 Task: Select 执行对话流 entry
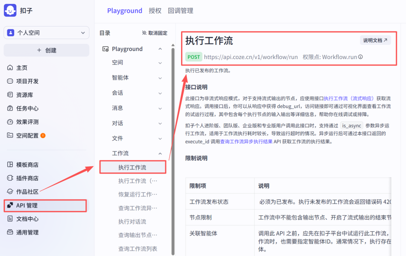coord(132,221)
